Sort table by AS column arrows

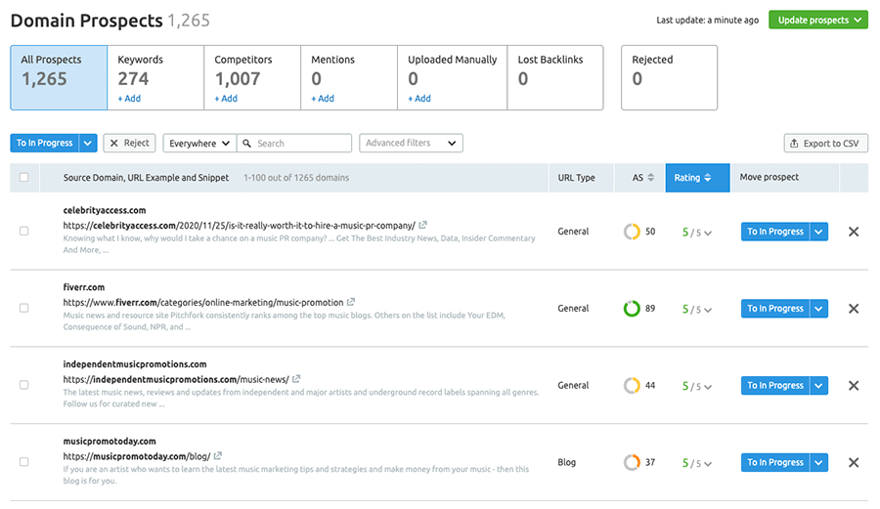[x=650, y=177]
